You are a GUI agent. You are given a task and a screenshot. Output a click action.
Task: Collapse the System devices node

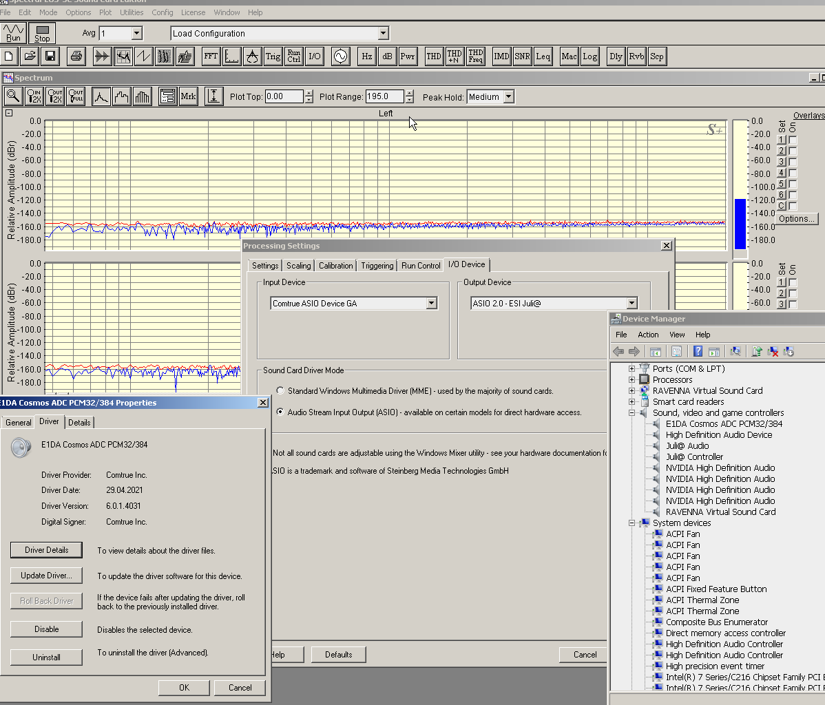[x=632, y=523]
